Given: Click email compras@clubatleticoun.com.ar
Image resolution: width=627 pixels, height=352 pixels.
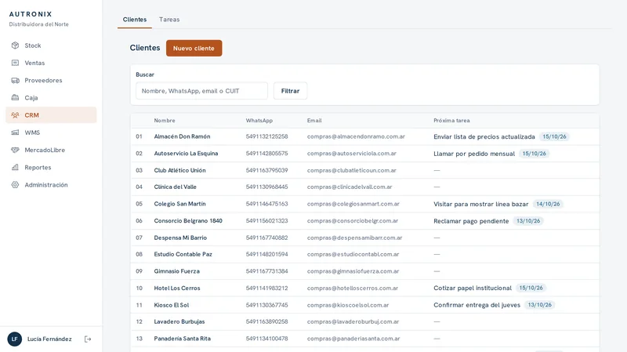Looking at the screenshot, I should 351,170.
